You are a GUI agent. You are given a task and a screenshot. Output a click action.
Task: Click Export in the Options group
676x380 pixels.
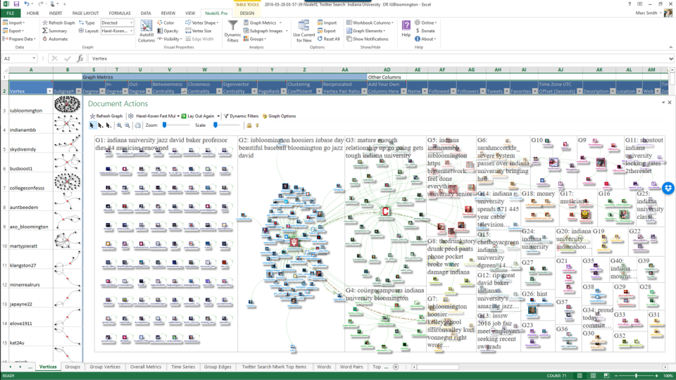(326, 31)
